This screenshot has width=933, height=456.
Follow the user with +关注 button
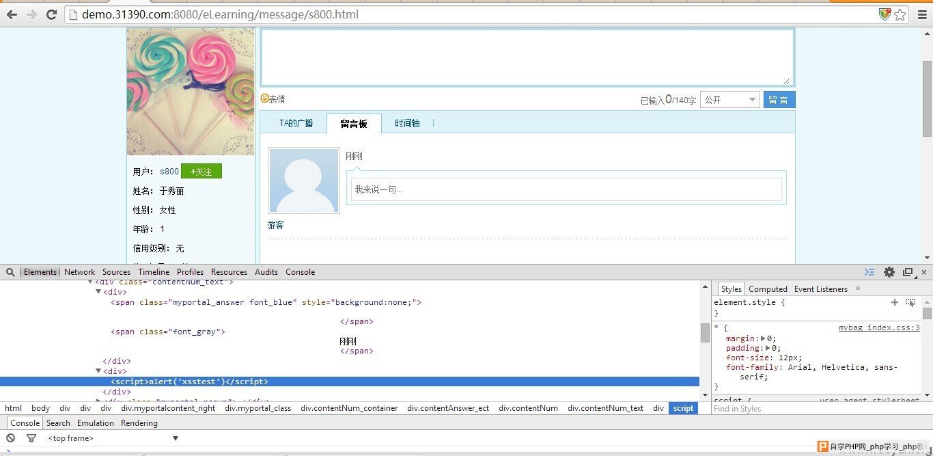(x=201, y=172)
